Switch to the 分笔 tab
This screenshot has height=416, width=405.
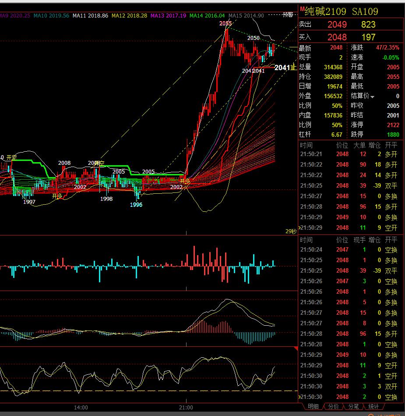click(x=353, y=406)
